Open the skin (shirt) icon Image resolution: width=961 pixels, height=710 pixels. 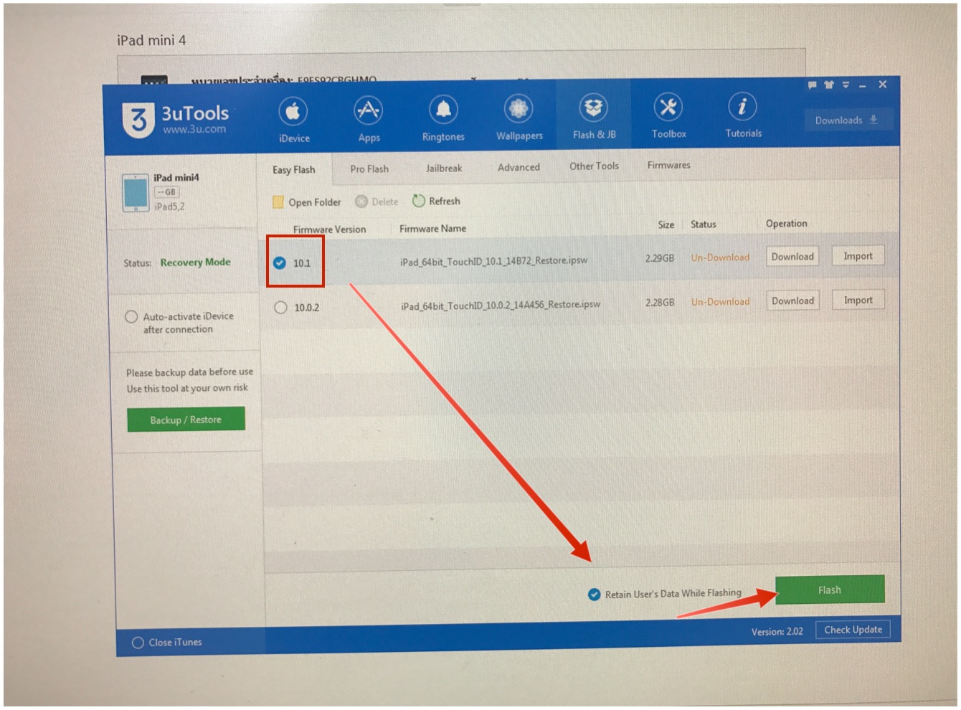point(829,85)
